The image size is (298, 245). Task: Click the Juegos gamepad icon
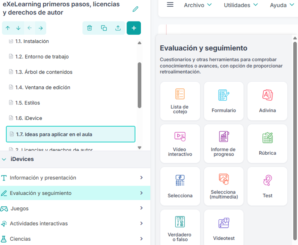point(4,208)
